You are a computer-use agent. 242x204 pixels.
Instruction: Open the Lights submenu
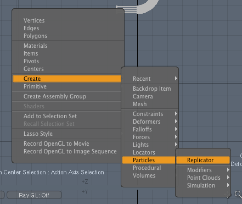point(150,145)
